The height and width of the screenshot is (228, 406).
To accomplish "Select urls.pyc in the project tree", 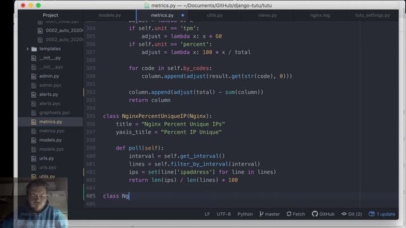I will click(48, 167).
